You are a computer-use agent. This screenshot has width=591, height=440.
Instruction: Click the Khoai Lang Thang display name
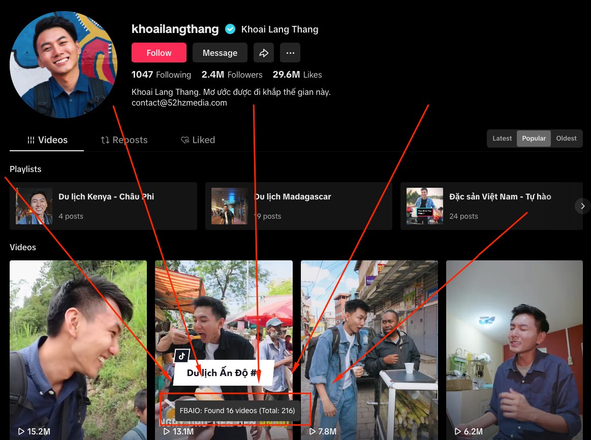(x=279, y=29)
